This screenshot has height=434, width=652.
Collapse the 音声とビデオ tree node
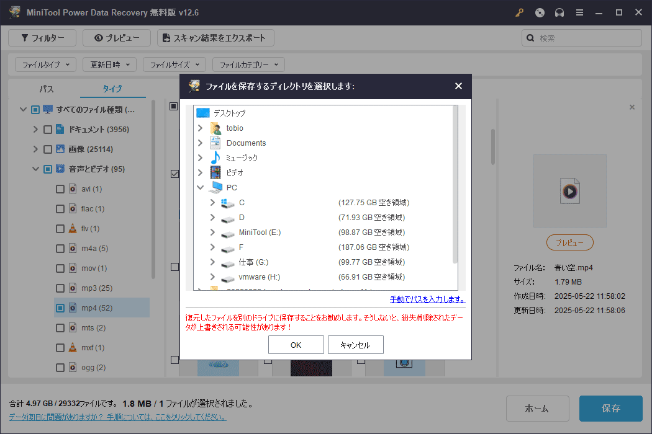[36, 169]
